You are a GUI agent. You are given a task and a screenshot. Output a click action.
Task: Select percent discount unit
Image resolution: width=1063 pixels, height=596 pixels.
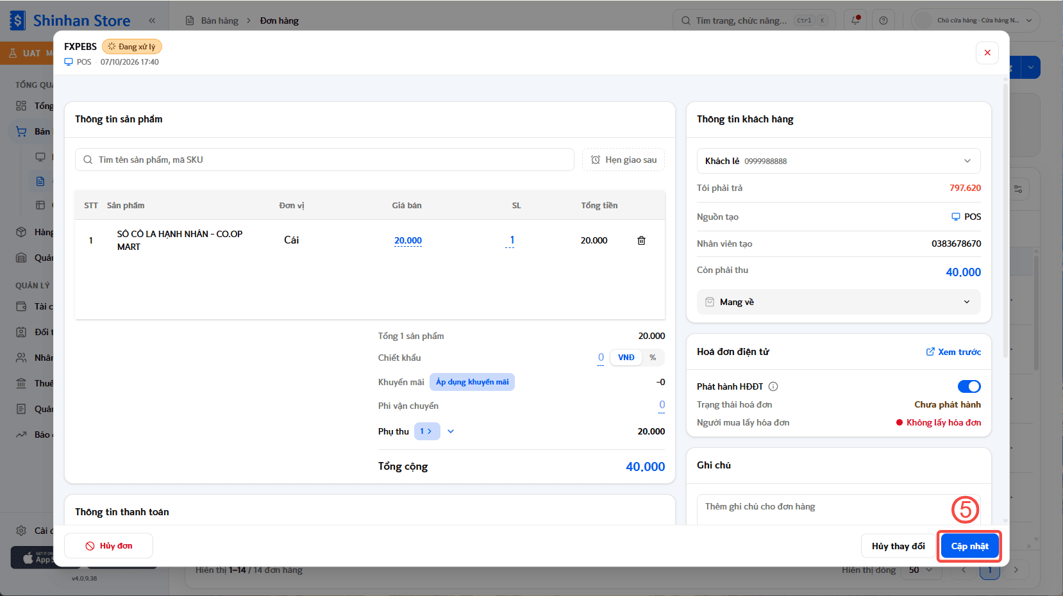tap(653, 358)
